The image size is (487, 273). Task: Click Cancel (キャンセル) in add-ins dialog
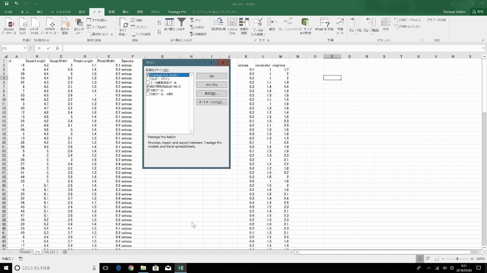click(212, 85)
